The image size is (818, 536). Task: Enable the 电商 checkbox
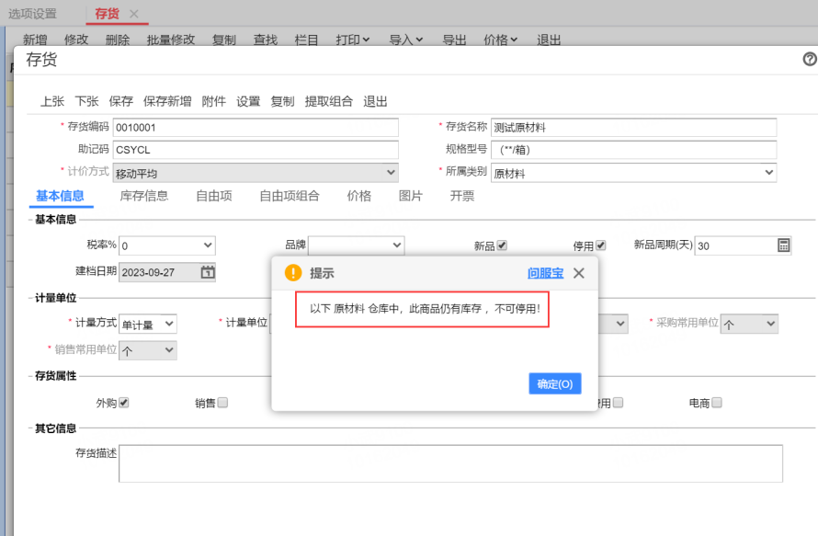pos(717,403)
